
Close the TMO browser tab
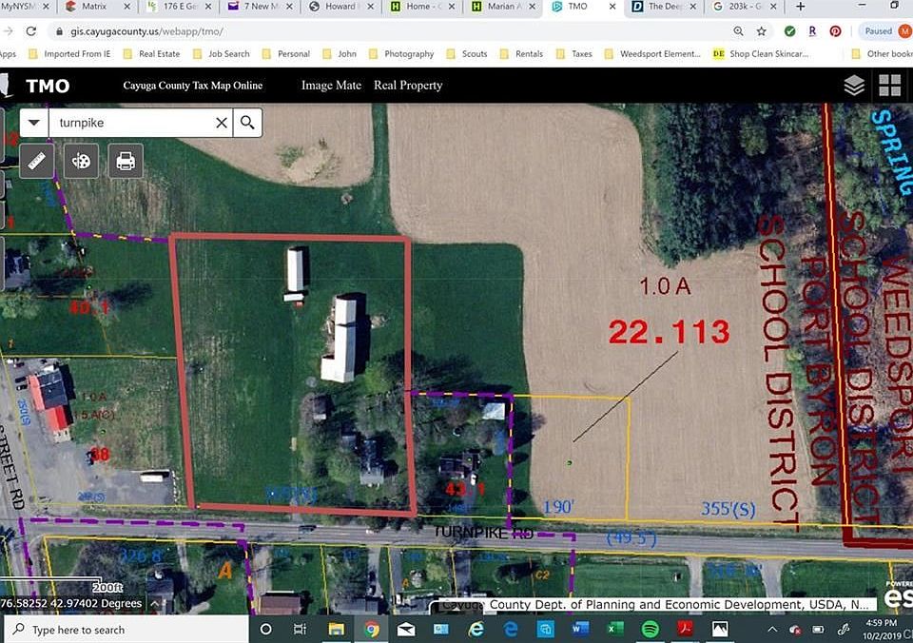click(612, 7)
